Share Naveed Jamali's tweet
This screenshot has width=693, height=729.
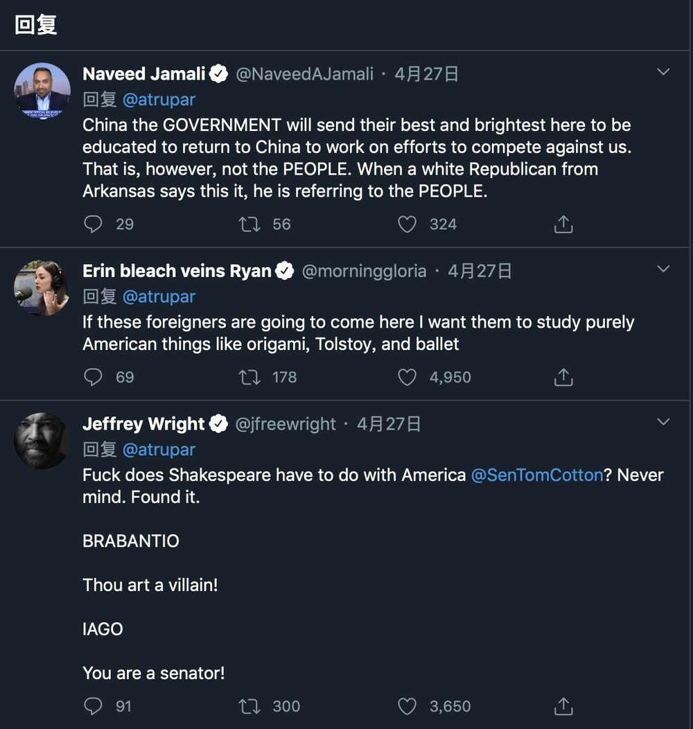563,224
